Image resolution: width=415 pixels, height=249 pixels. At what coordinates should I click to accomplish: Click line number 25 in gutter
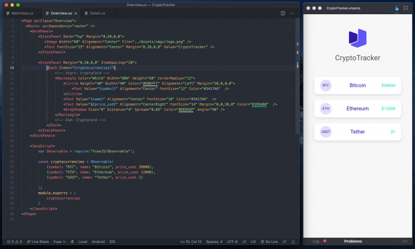coord(11,146)
